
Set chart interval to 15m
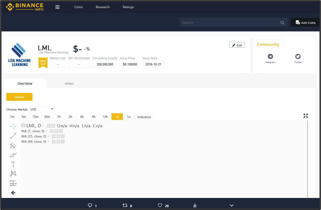(35, 117)
